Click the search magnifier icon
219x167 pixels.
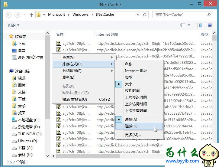coord(209,15)
